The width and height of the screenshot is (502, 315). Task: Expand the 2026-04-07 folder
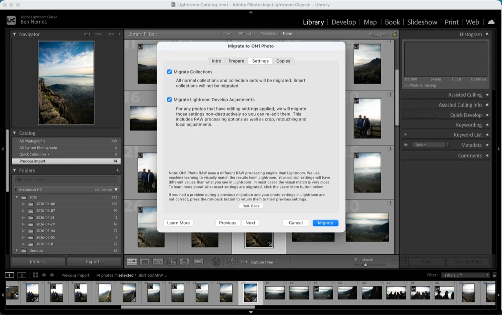(23, 211)
